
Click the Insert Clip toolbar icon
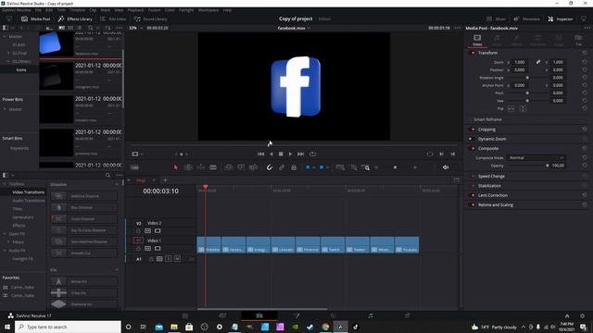click(x=229, y=167)
